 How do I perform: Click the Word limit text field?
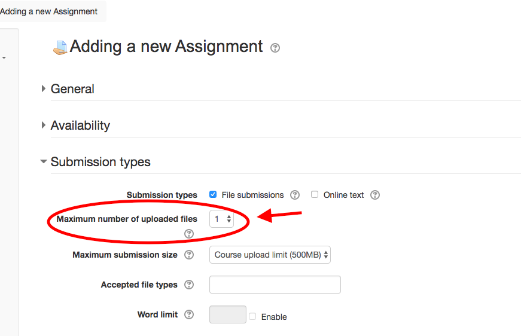click(x=228, y=314)
